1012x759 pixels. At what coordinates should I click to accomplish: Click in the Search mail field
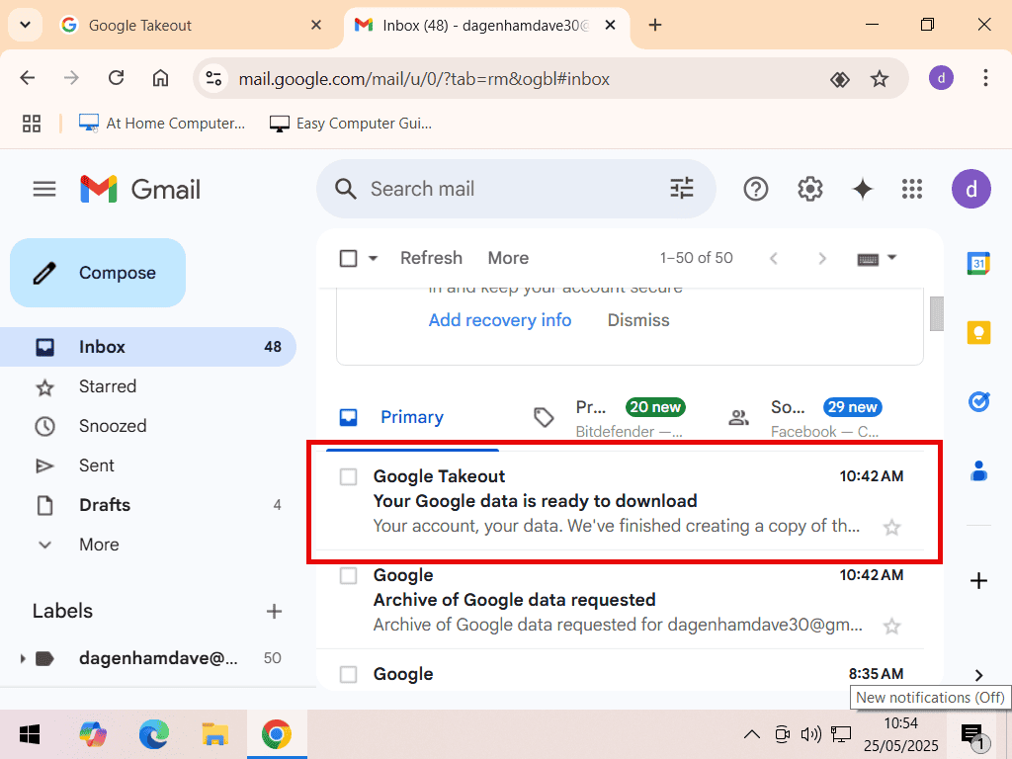coord(516,189)
